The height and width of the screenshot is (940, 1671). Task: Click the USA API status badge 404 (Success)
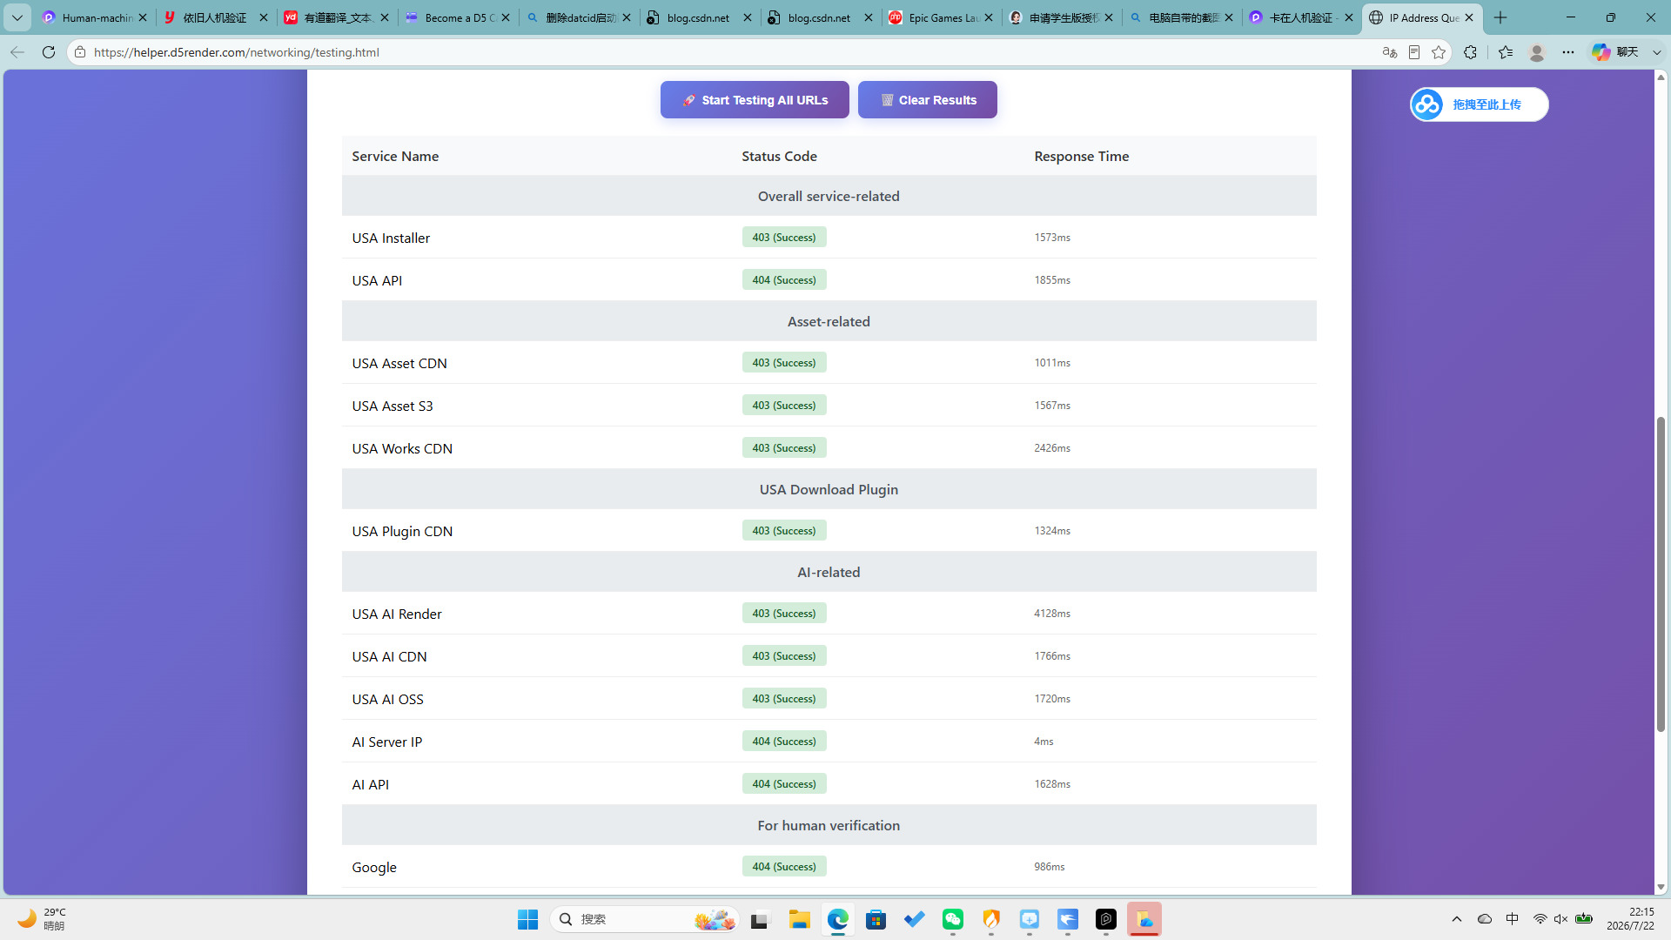pos(784,280)
